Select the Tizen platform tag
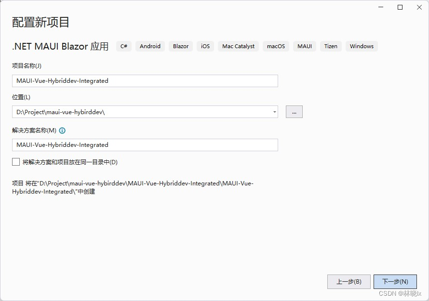 point(331,46)
